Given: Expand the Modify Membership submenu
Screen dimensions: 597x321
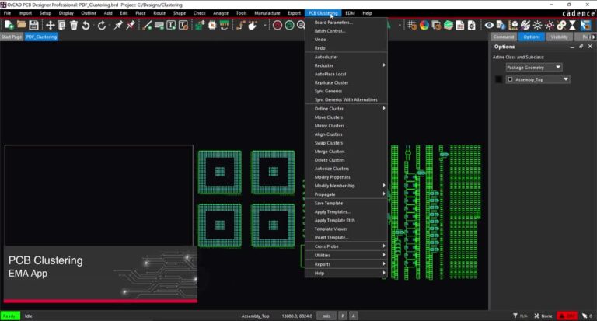Looking at the screenshot, I should pyautogui.click(x=346, y=186).
